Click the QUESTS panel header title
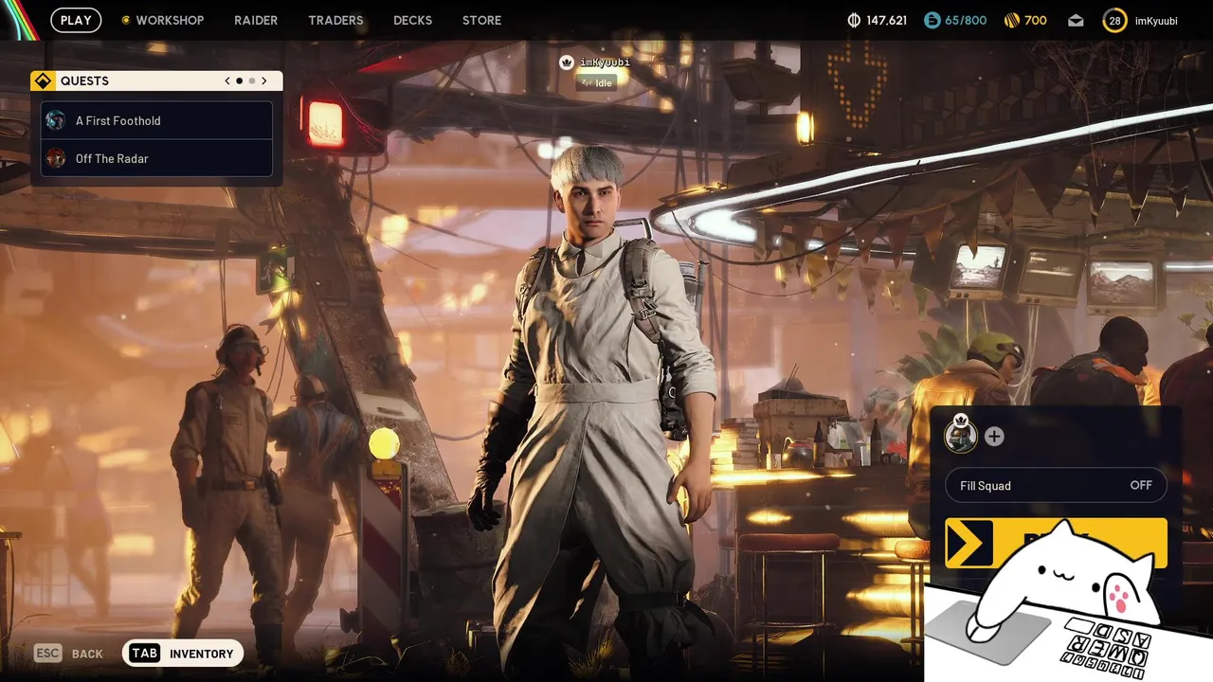 [x=84, y=81]
